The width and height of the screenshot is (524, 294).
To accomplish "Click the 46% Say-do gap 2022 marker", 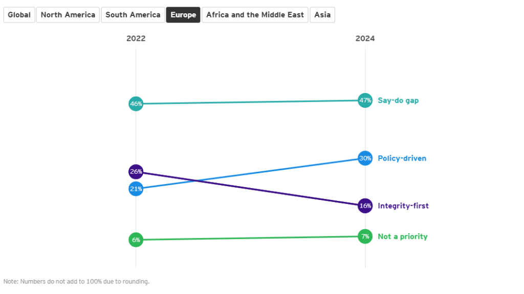I will click(x=136, y=104).
